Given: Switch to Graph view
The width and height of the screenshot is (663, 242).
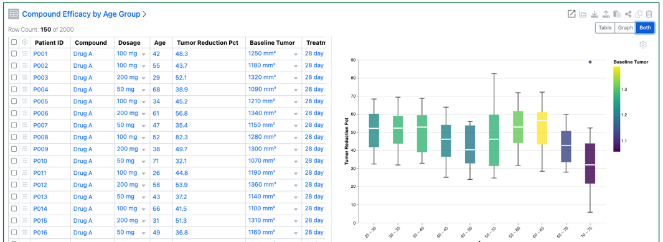Looking at the screenshot, I should (x=625, y=28).
